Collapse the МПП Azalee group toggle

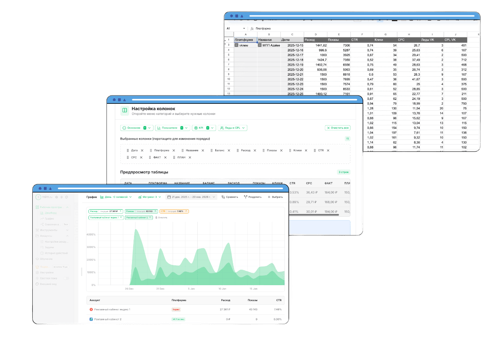[x=260, y=45]
